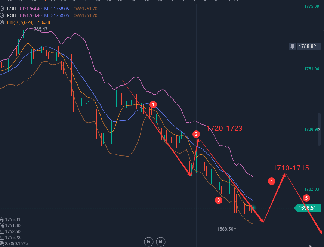Skip to previous bar playback button

point(149,242)
